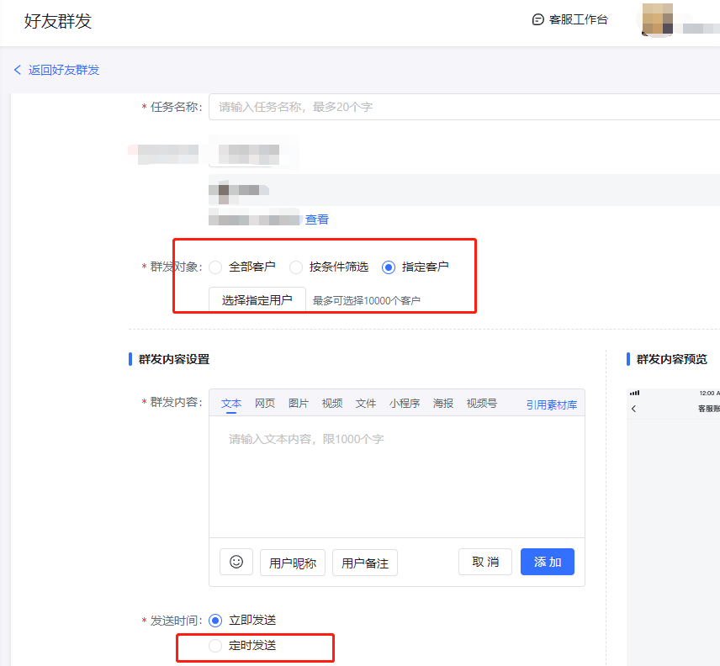Click the 客服工作台 chat icon
720x666 pixels.
click(x=538, y=19)
